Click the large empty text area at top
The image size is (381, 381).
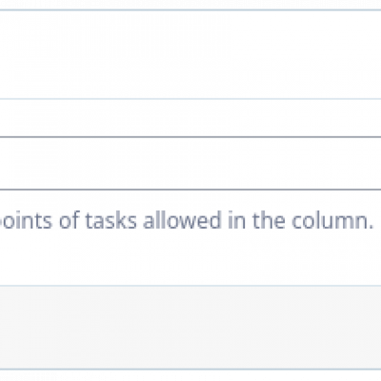coord(190,54)
